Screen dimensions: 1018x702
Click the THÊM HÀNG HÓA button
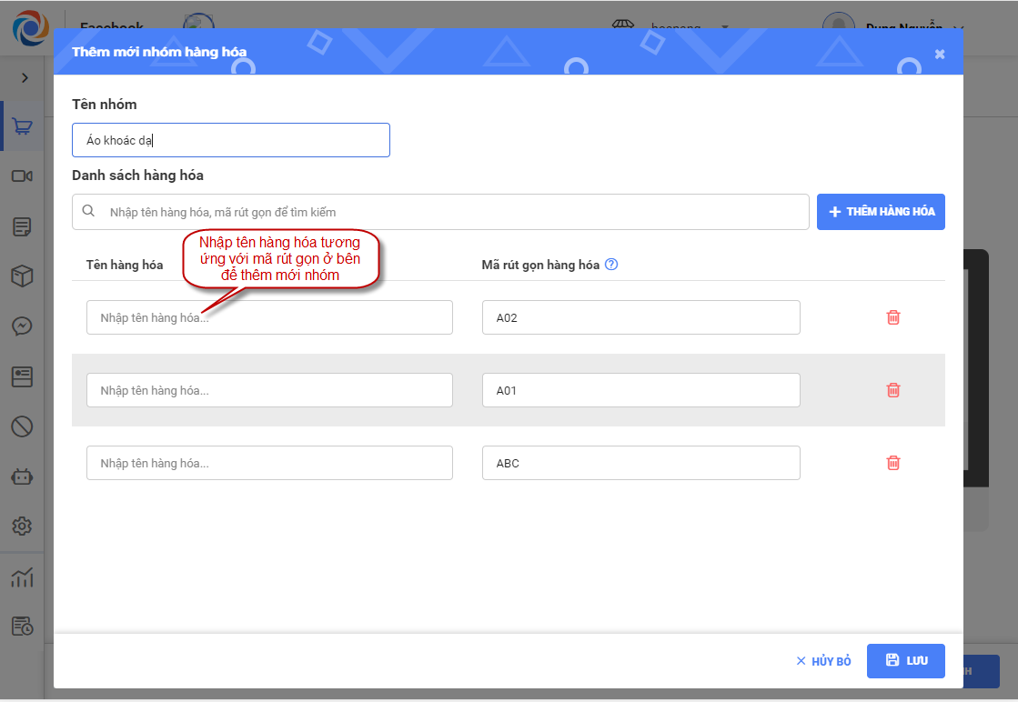pos(881,212)
